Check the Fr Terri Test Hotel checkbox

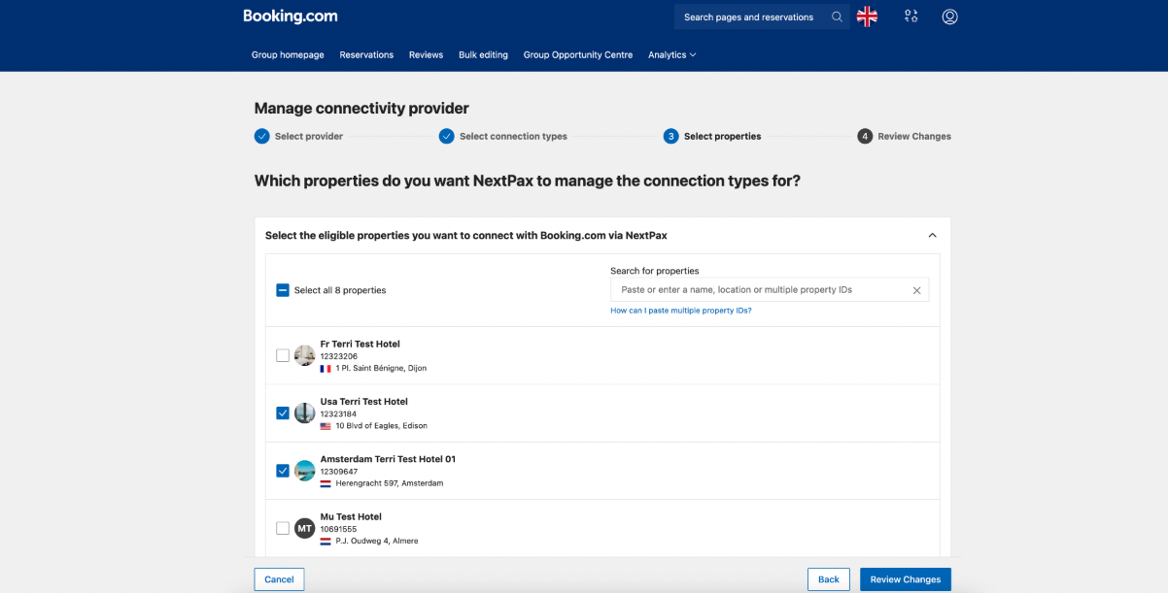283,355
